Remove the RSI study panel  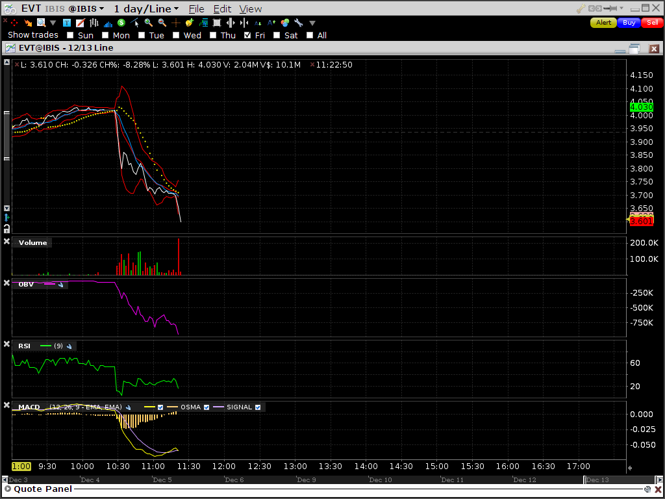coord(6,344)
